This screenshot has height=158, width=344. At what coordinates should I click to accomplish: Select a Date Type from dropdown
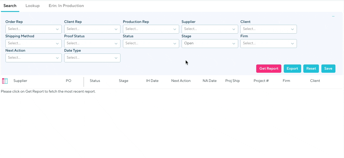point(92,58)
